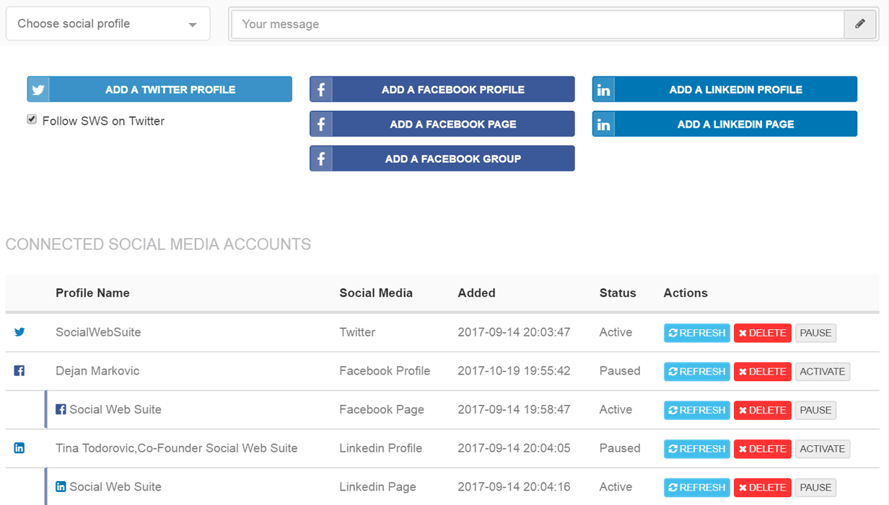Click LinkedIn icon on Add a LinkedIn Page
The width and height of the screenshot is (889, 505).
603,125
